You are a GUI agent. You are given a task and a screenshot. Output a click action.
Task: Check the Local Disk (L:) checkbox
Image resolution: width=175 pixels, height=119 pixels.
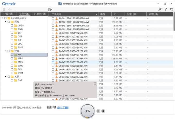tap(5, 18)
